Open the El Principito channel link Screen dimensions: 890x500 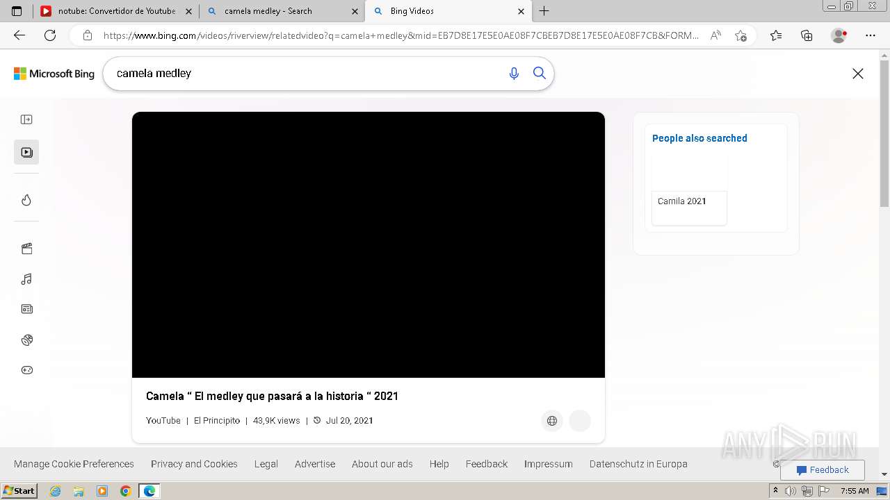[x=217, y=421]
